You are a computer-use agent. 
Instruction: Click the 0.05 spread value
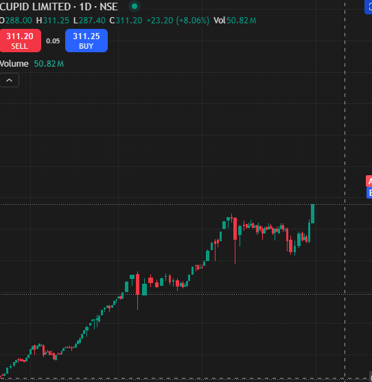(53, 41)
